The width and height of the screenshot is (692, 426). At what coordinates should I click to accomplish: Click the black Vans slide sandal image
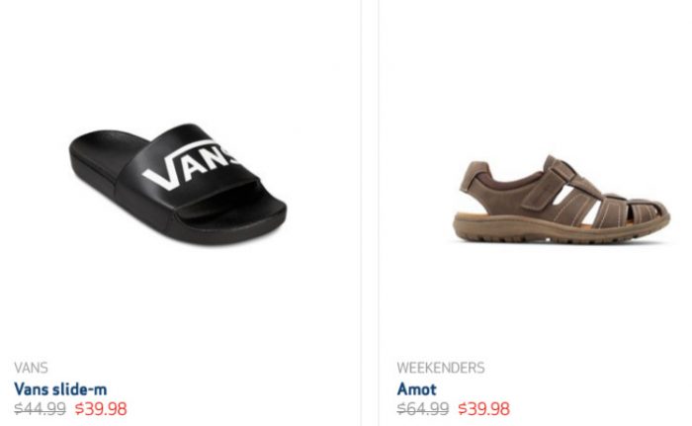coord(178,185)
